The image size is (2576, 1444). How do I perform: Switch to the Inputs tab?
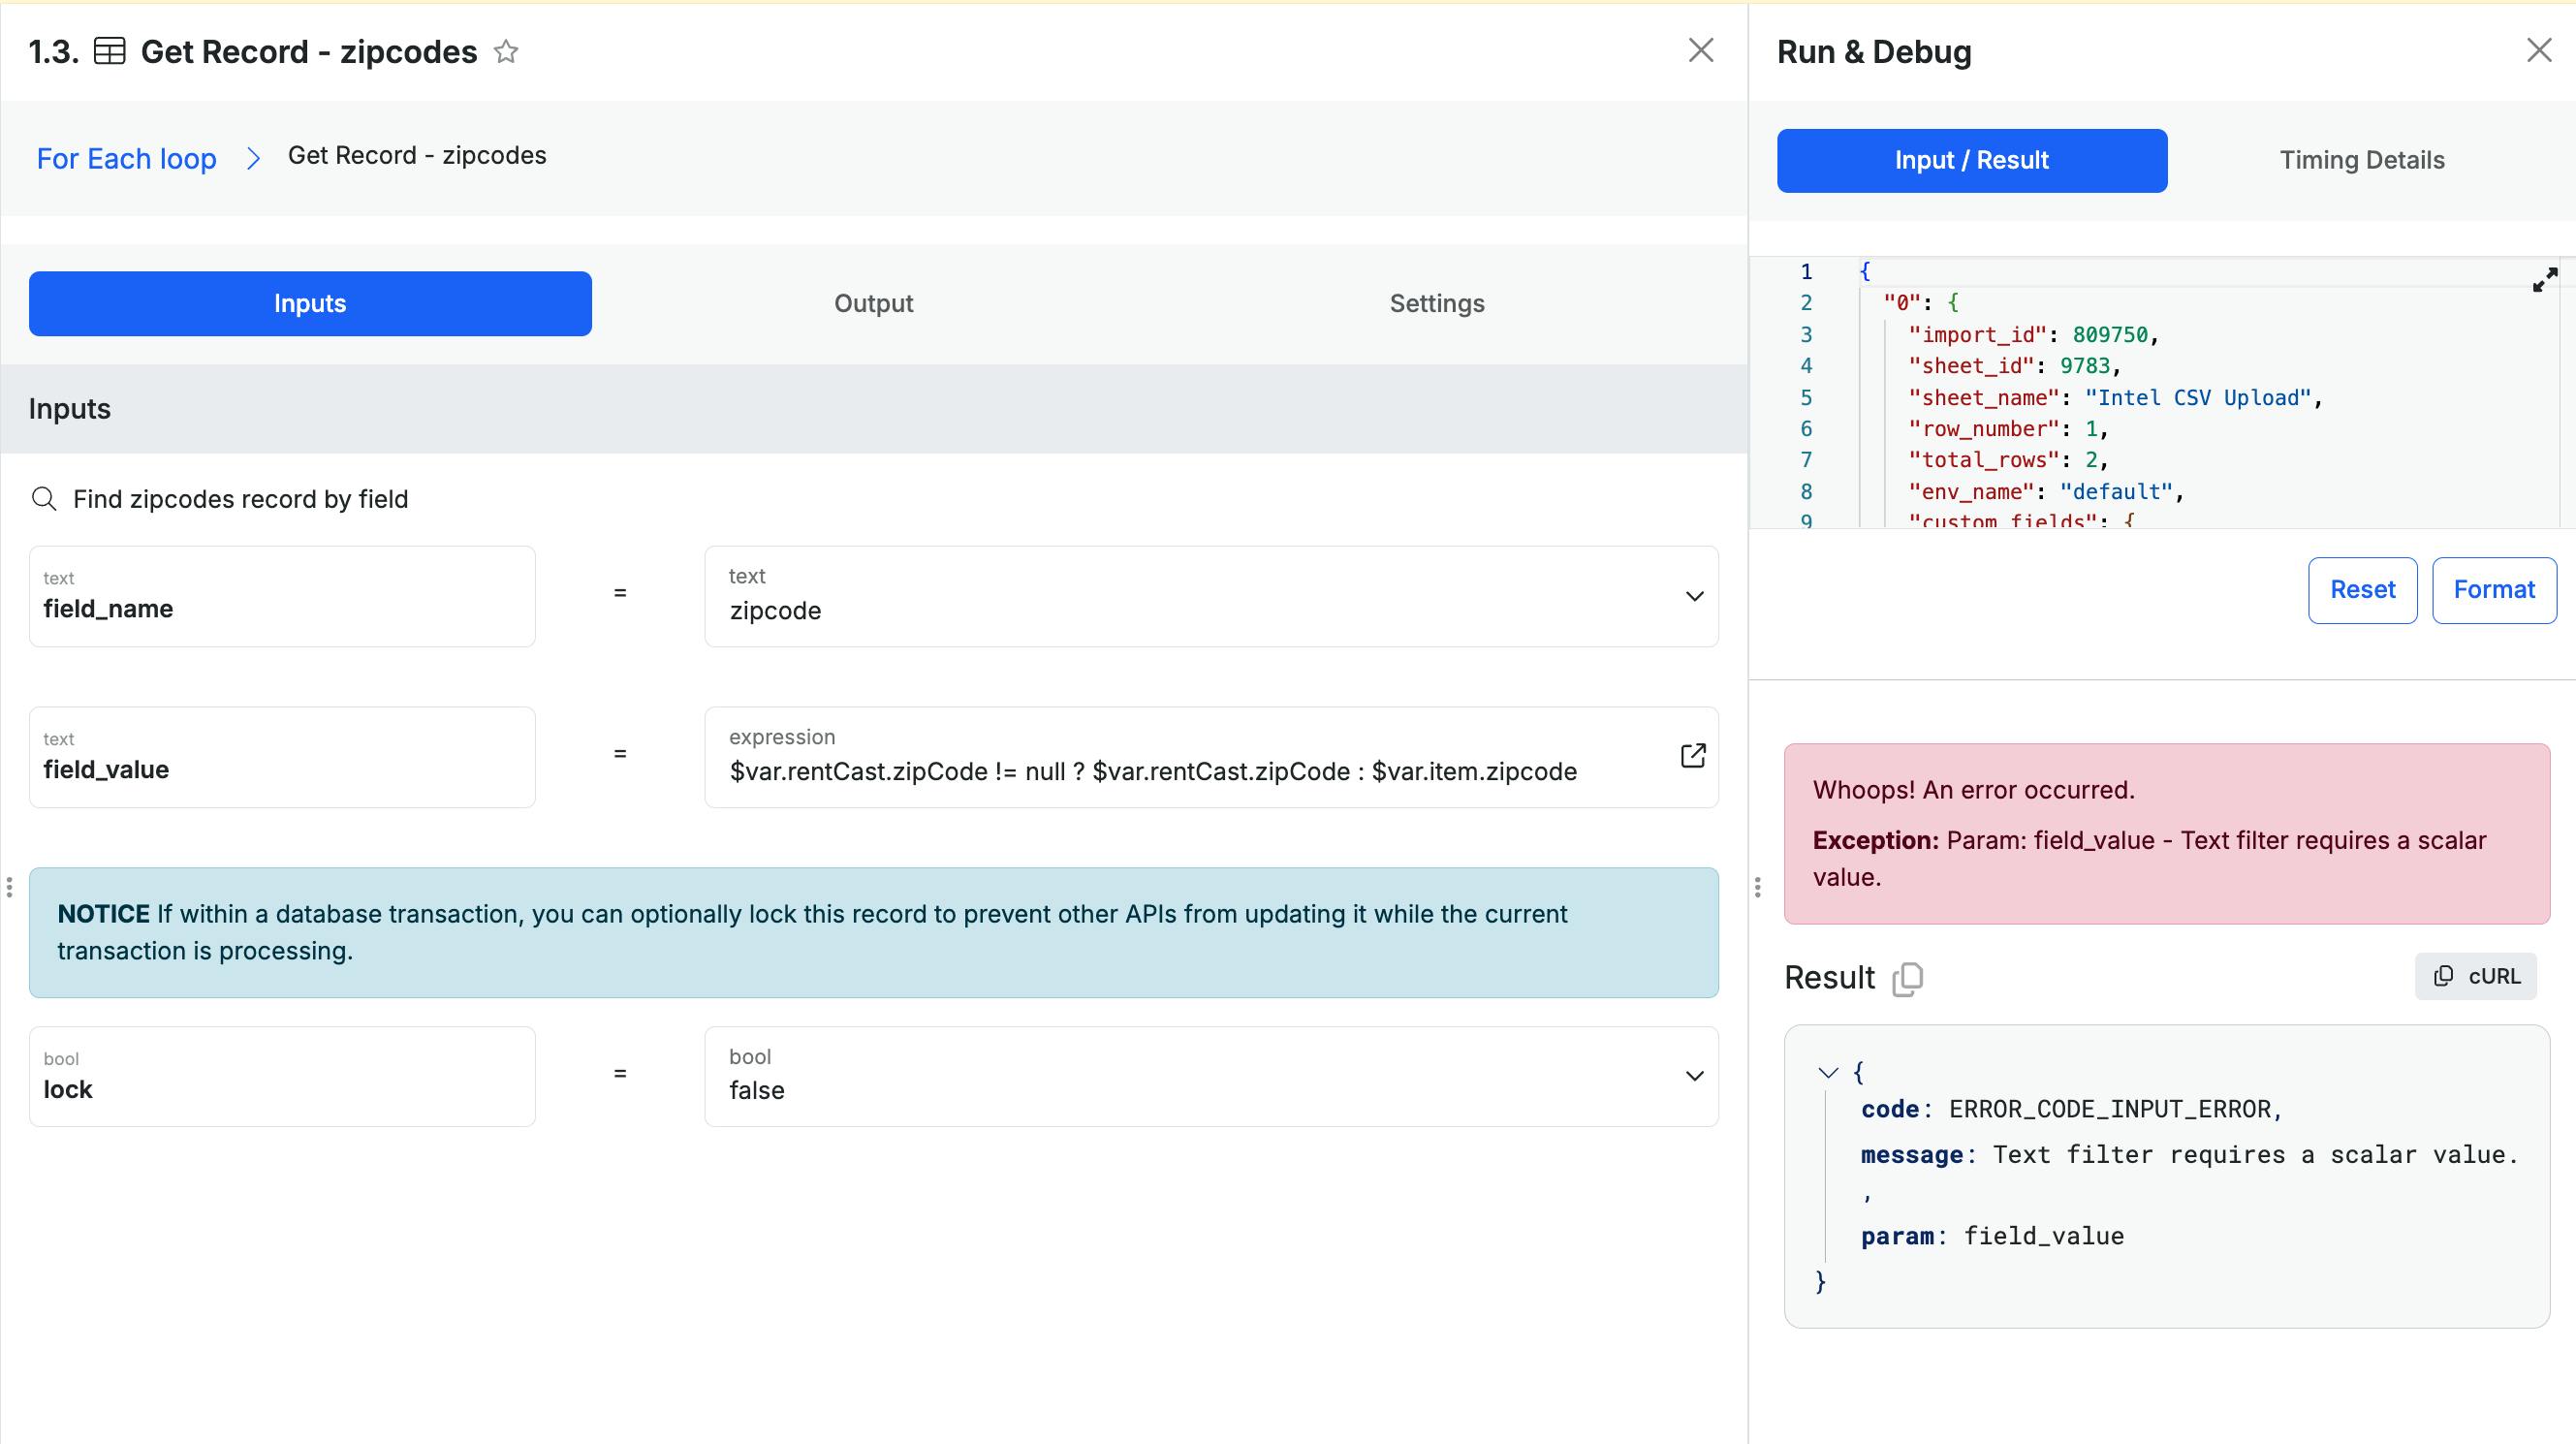pyautogui.click(x=310, y=303)
